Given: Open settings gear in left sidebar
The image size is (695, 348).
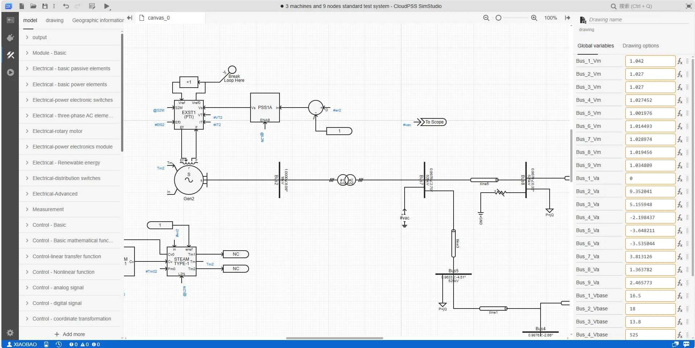Looking at the screenshot, I should coord(10,332).
